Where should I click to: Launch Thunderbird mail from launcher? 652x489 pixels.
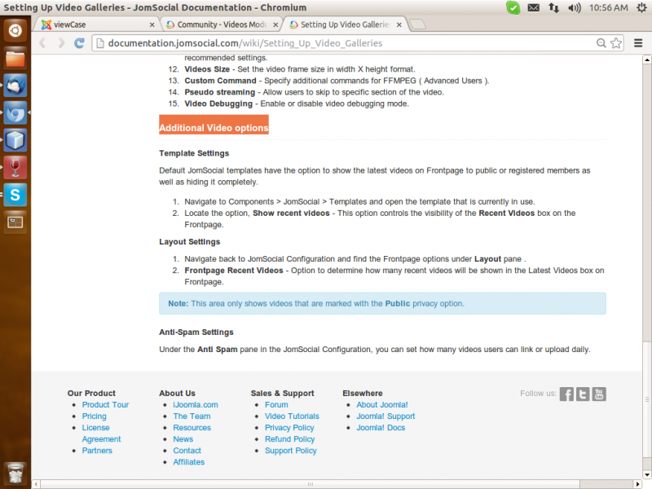point(15,86)
